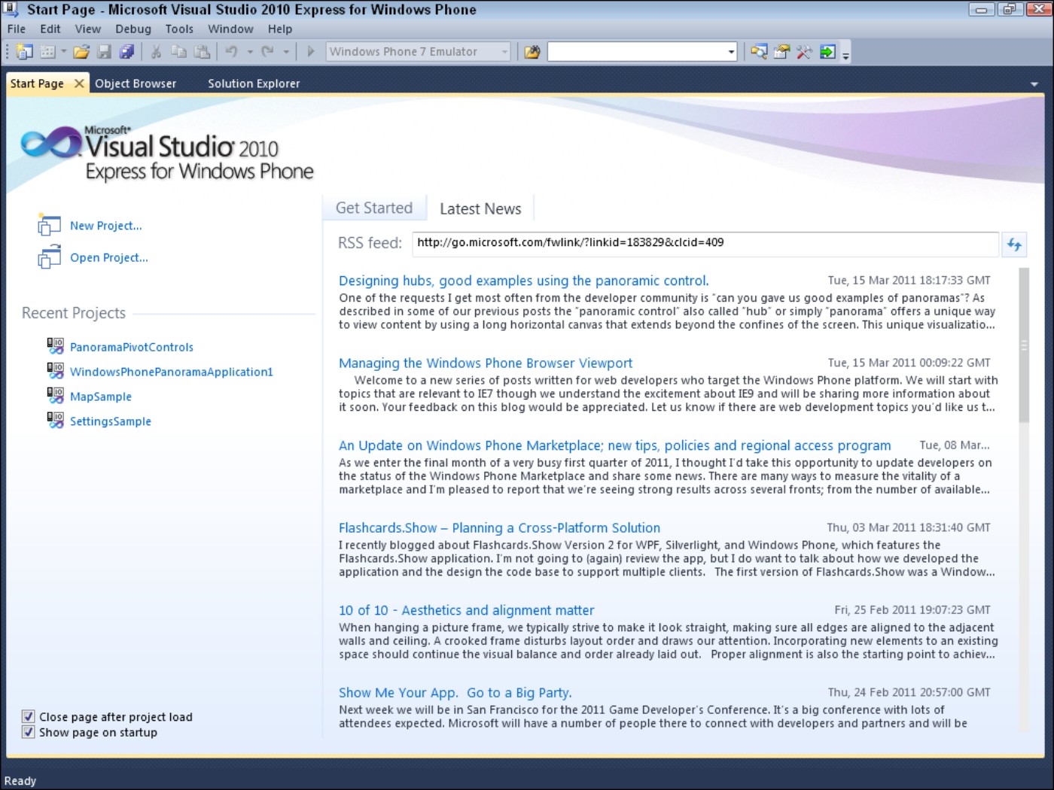Open the Window menu
1054x790 pixels.
pos(230,29)
